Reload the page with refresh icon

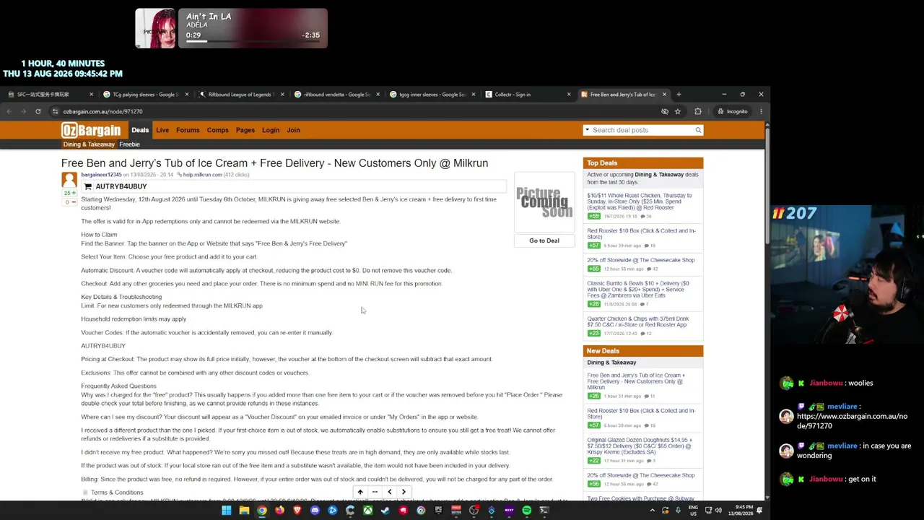pyautogui.click(x=38, y=111)
